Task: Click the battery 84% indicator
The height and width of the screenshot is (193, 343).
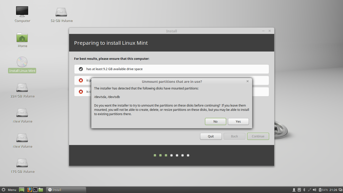Action: click(x=323, y=190)
